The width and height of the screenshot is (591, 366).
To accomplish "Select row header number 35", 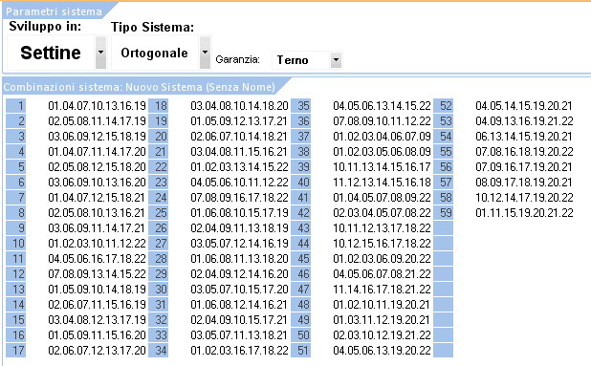I will (301, 106).
